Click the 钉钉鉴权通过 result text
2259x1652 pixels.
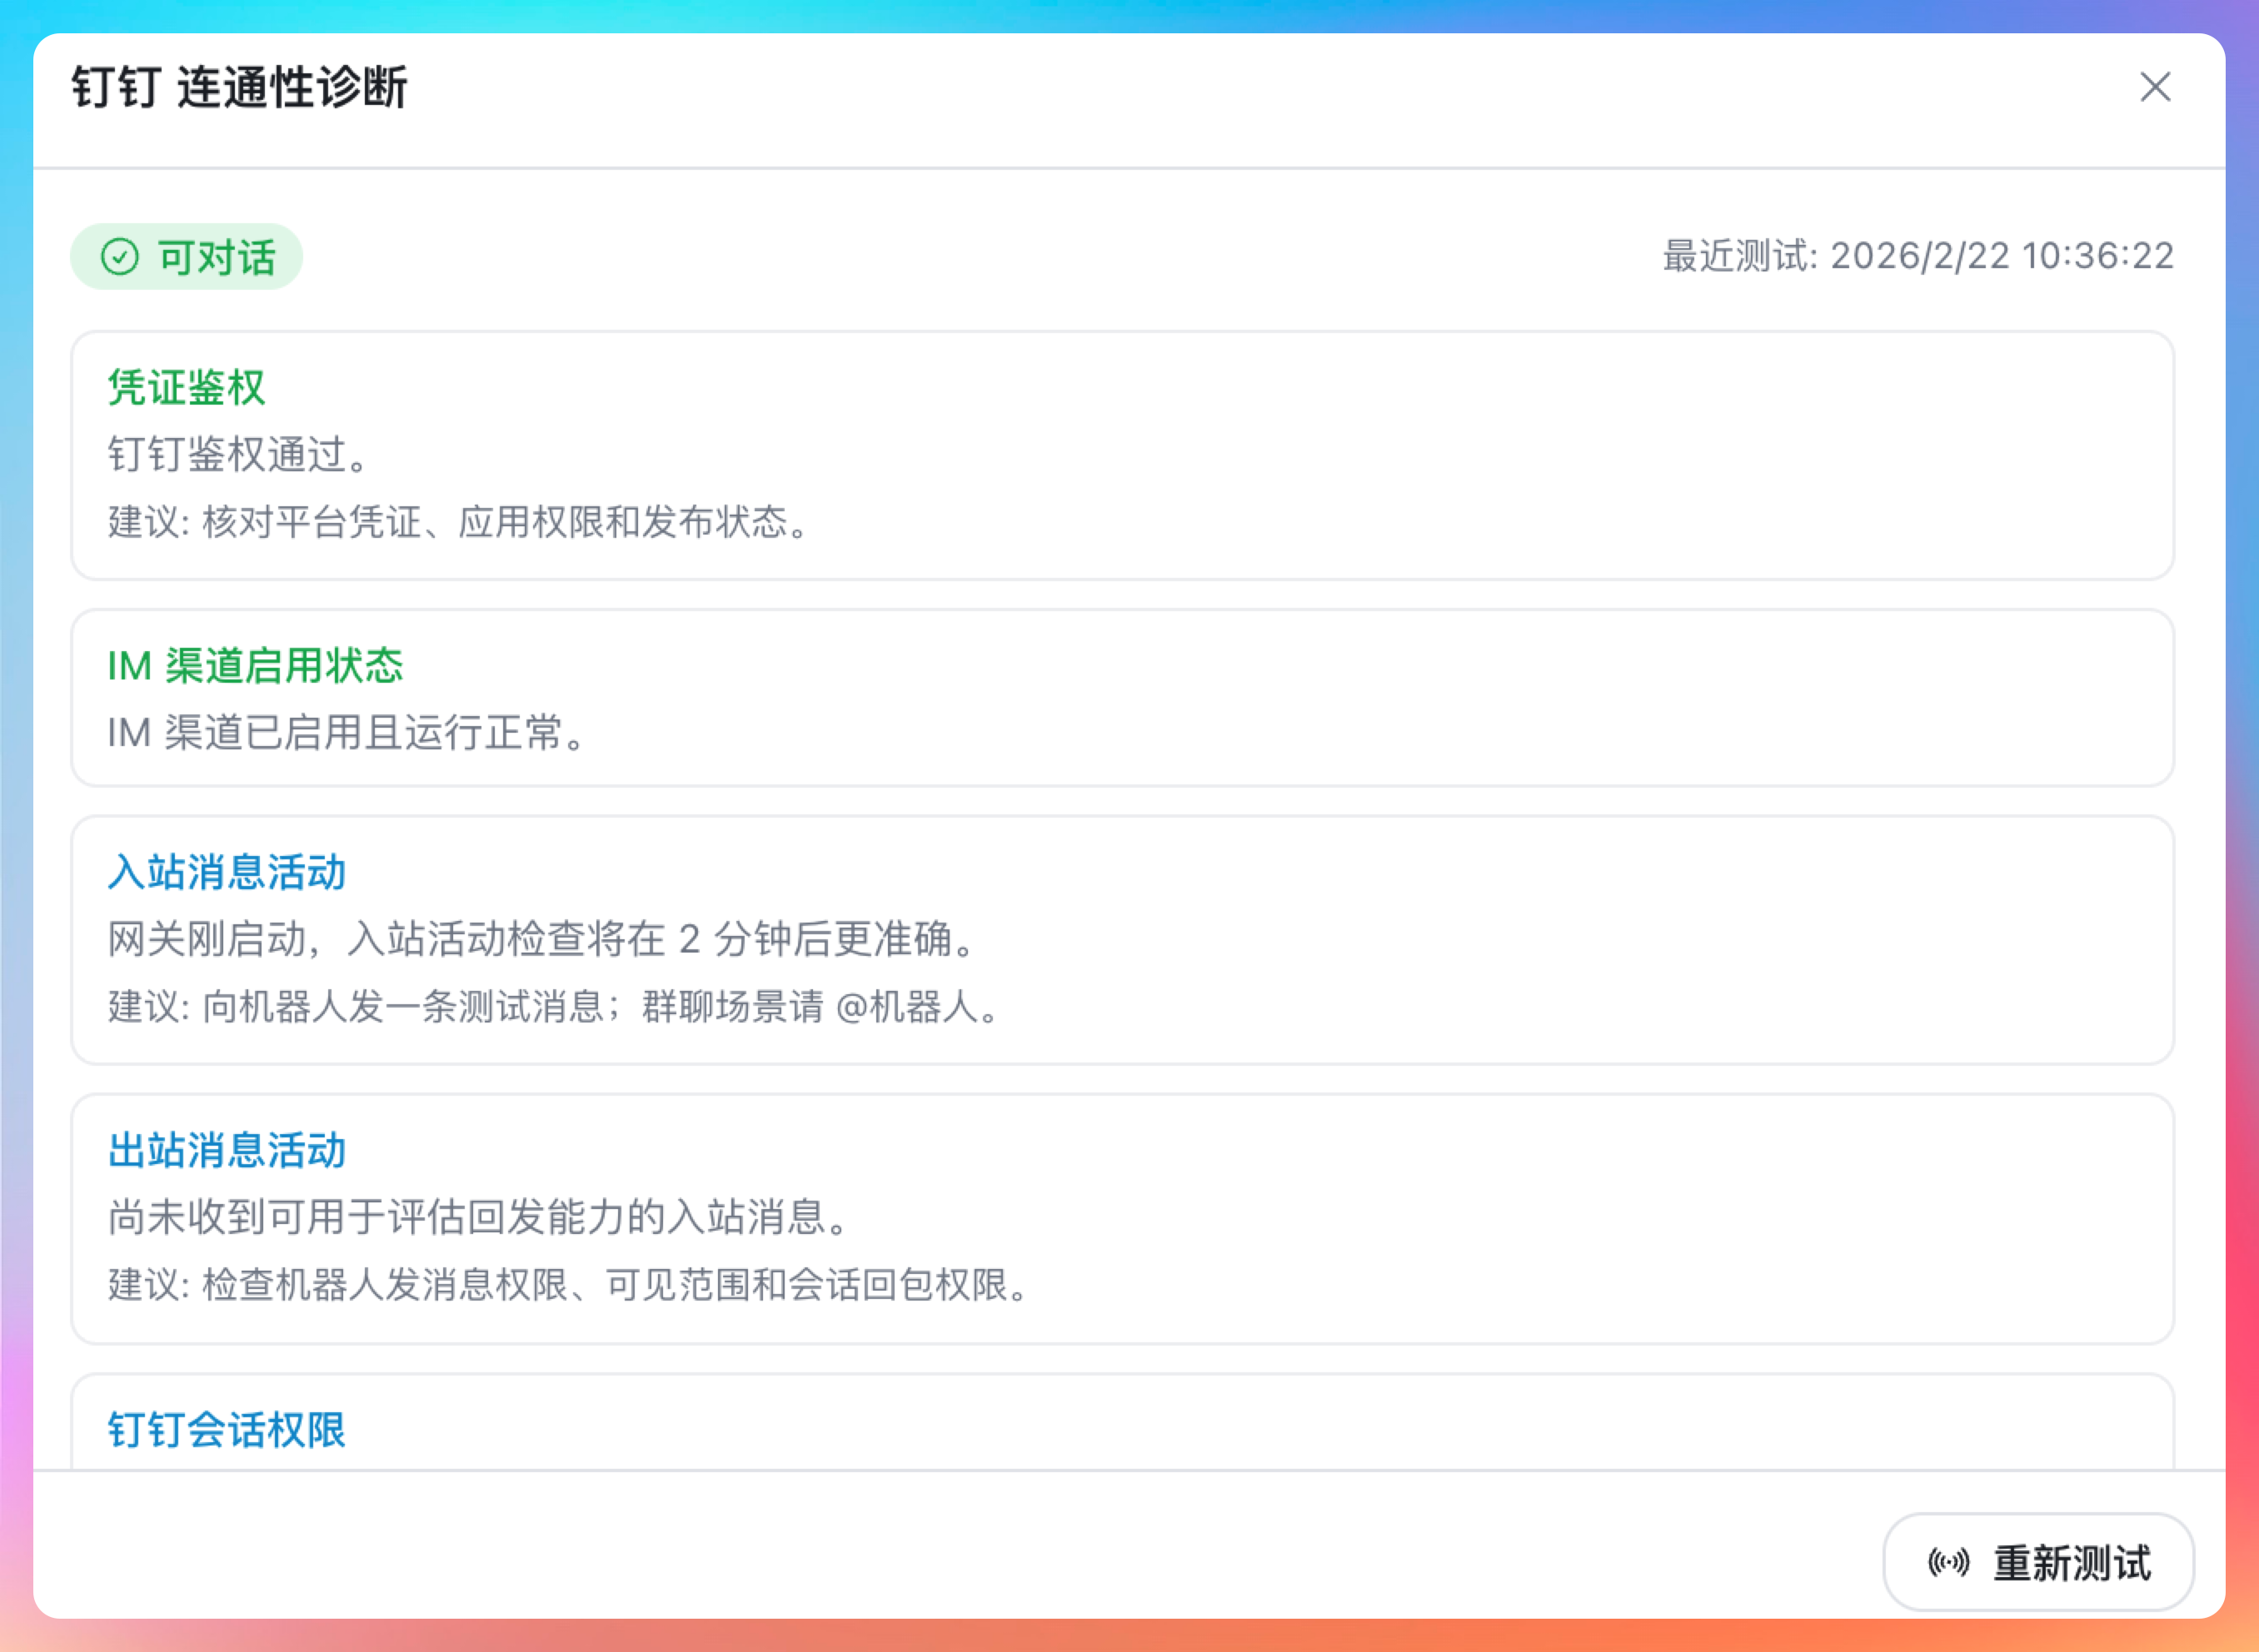(x=240, y=455)
